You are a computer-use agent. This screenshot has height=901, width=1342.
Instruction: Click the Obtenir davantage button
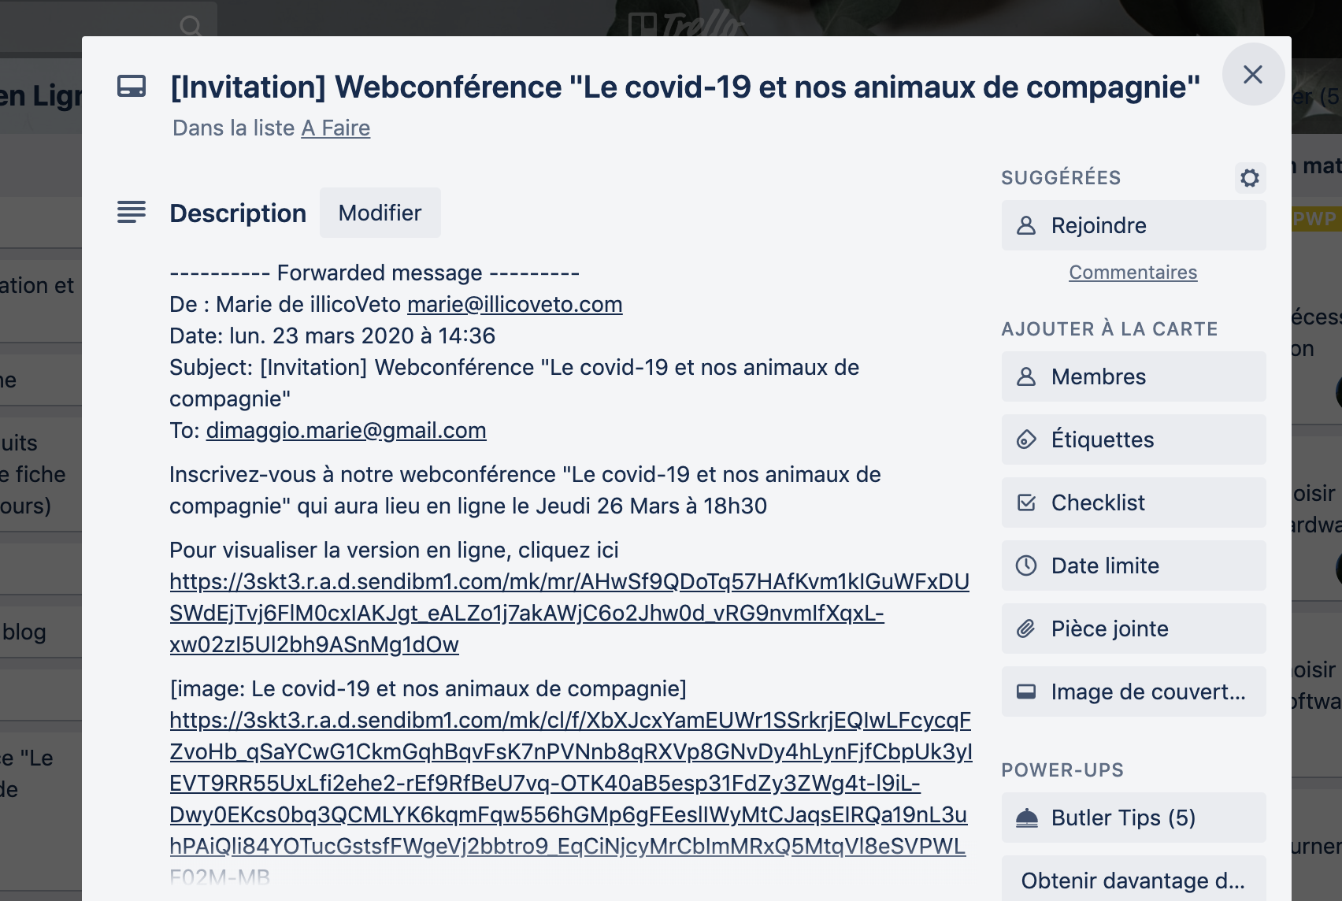tap(1133, 881)
